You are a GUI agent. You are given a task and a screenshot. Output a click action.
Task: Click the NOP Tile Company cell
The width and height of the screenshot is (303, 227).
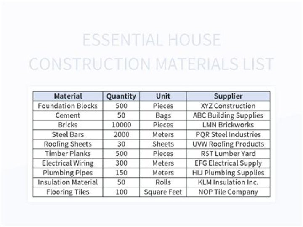pos(228,192)
